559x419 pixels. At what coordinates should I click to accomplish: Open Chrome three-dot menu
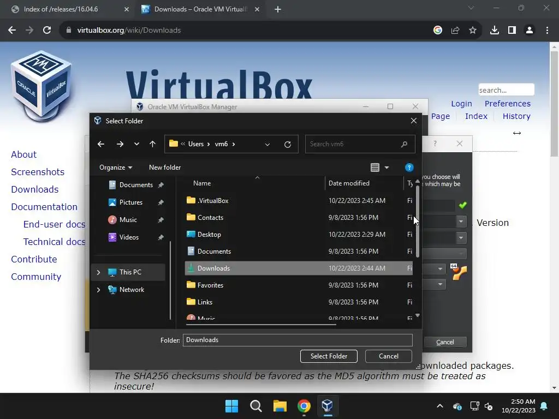click(547, 31)
